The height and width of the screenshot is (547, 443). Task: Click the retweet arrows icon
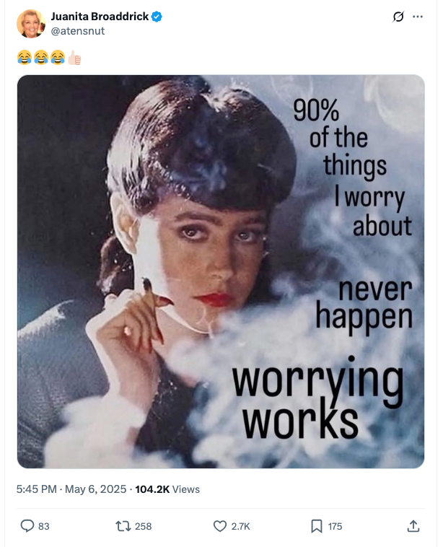point(123,526)
